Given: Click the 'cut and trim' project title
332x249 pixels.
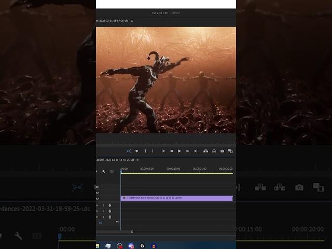Looking at the screenshot, I should (160, 13).
